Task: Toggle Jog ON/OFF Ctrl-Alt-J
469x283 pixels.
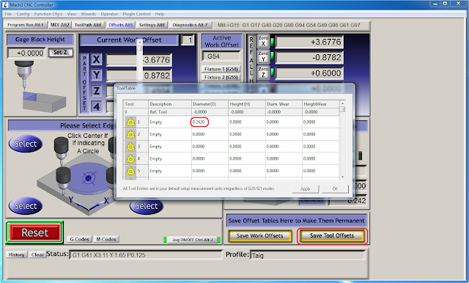Action: (x=192, y=240)
